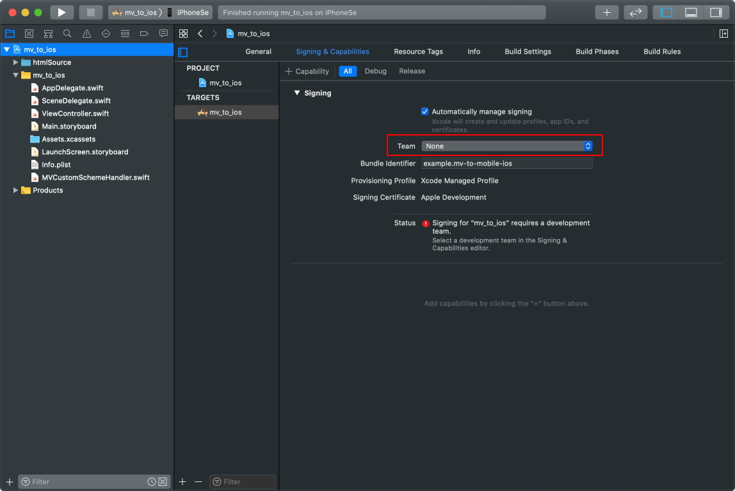
Task: Expand the Products folder
Action: 15,190
